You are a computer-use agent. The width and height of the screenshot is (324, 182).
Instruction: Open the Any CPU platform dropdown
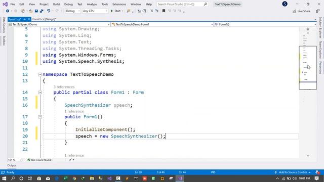coord(95,11)
